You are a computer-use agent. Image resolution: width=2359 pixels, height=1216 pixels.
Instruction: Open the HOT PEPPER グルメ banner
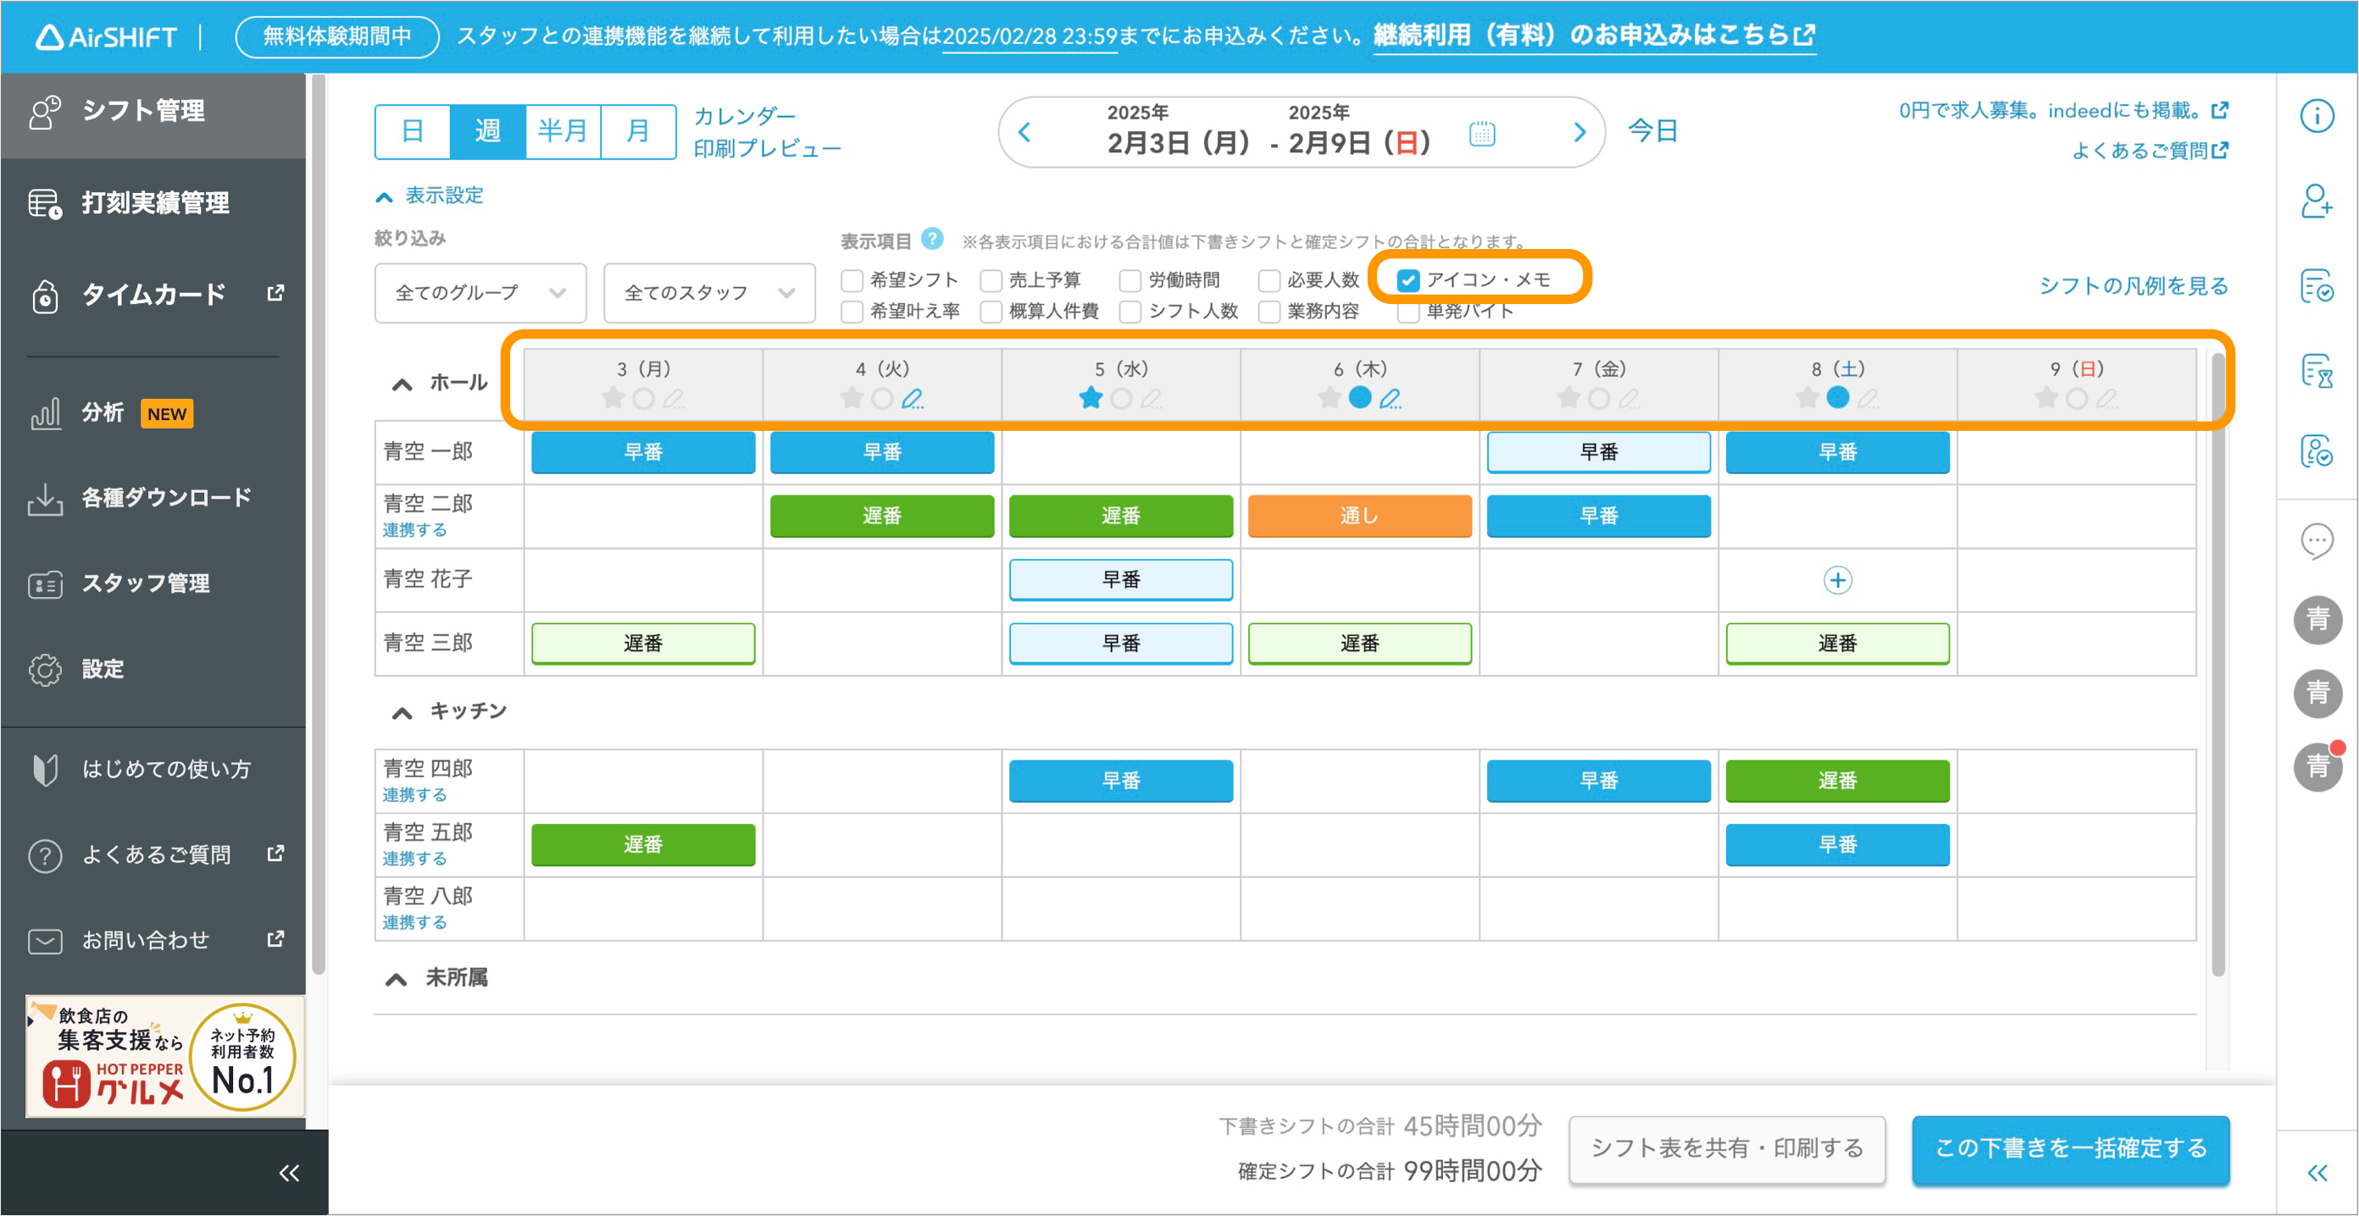(165, 1056)
